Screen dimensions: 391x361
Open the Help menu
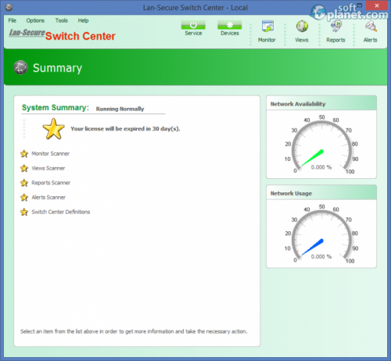click(x=83, y=20)
